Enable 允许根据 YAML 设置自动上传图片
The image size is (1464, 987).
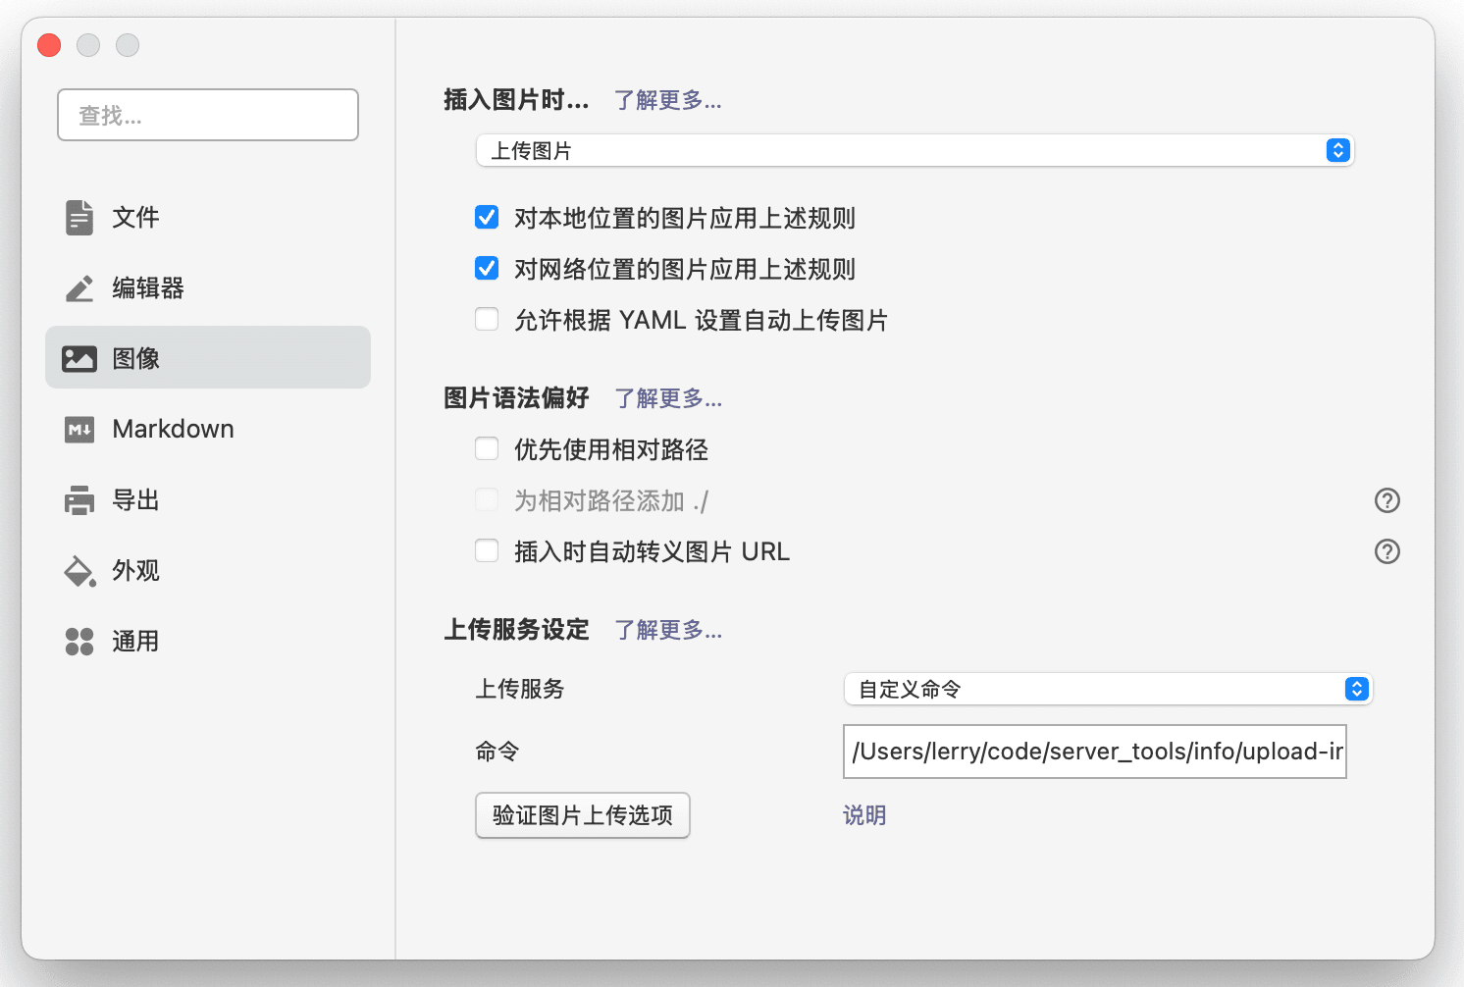[x=487, y=319]
